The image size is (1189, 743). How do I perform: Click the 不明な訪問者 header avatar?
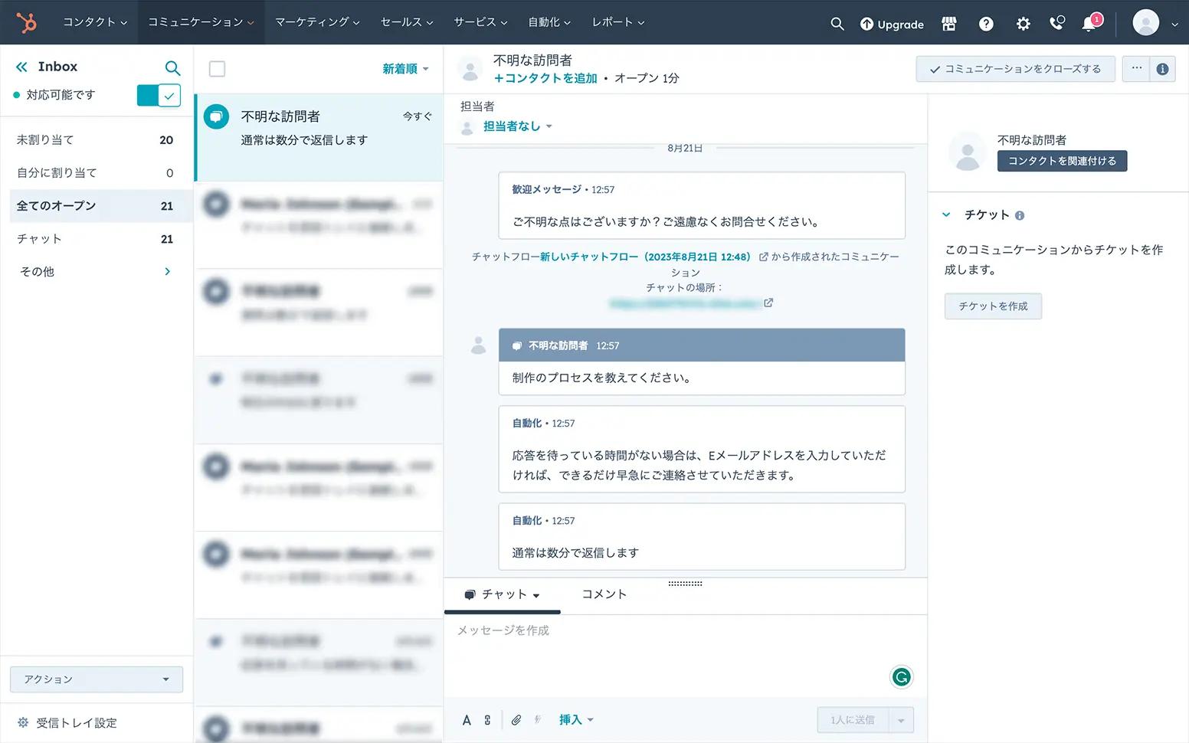point(470,69)
